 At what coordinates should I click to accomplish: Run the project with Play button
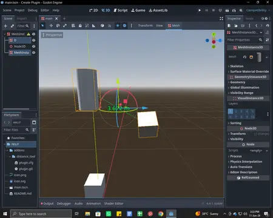[200, 10]
